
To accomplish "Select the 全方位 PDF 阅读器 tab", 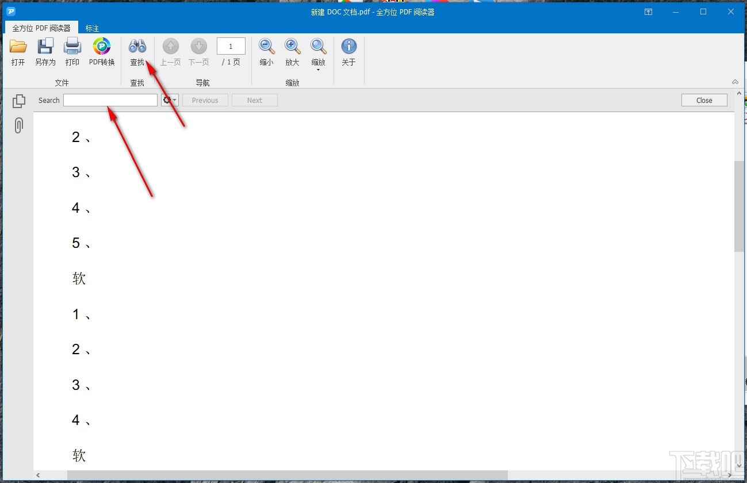I will (x=41, y=28).
